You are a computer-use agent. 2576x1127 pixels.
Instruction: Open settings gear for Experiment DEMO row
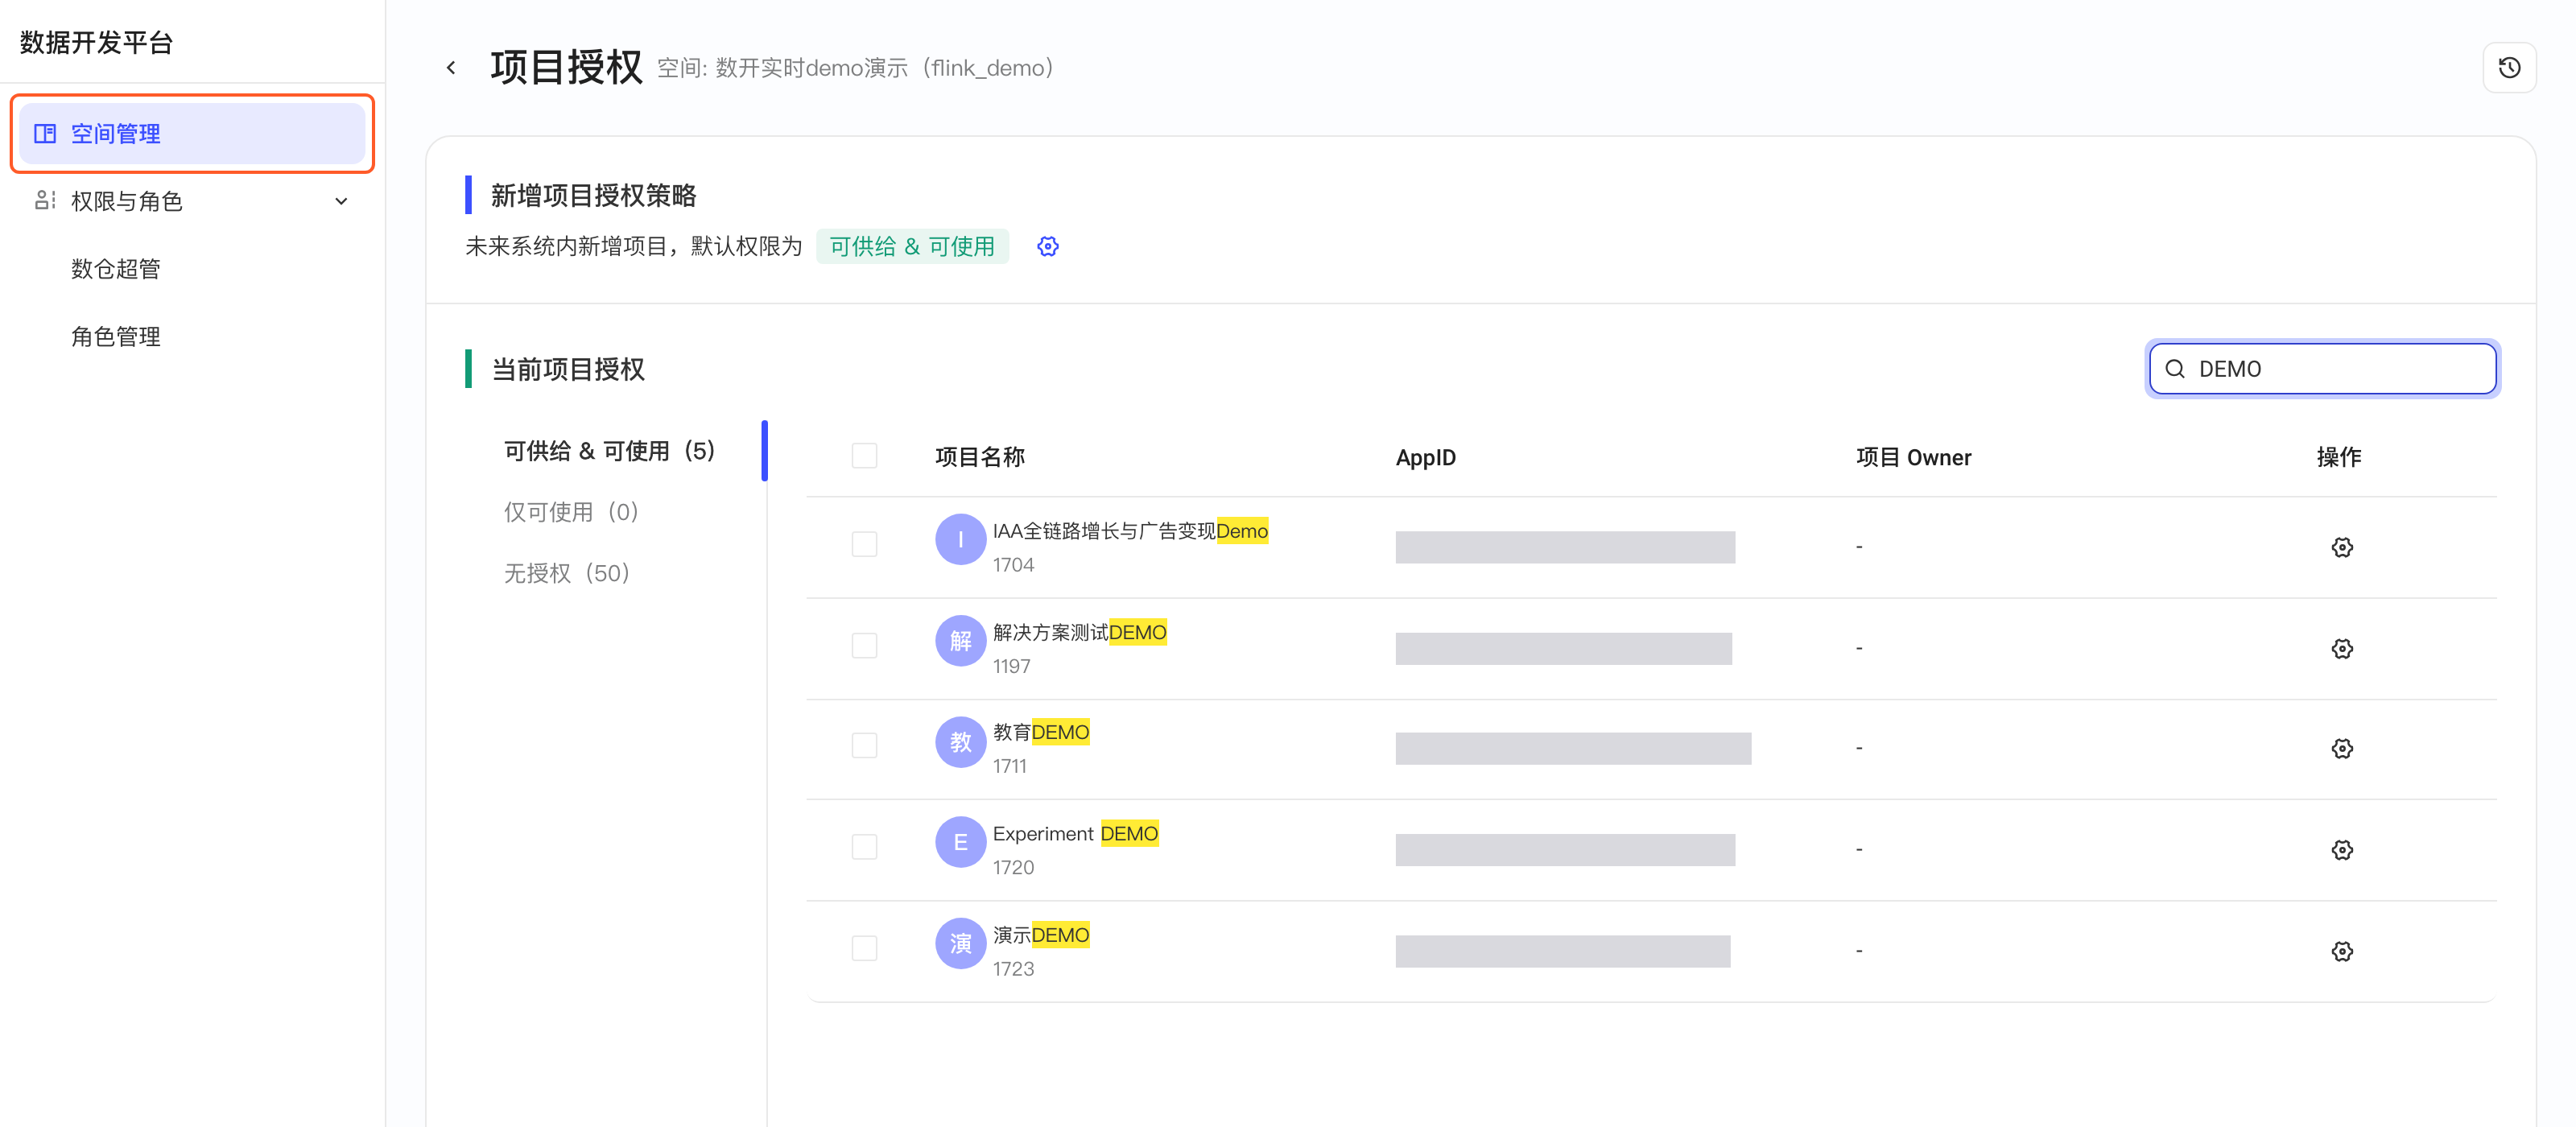(x=2342, y=850)
